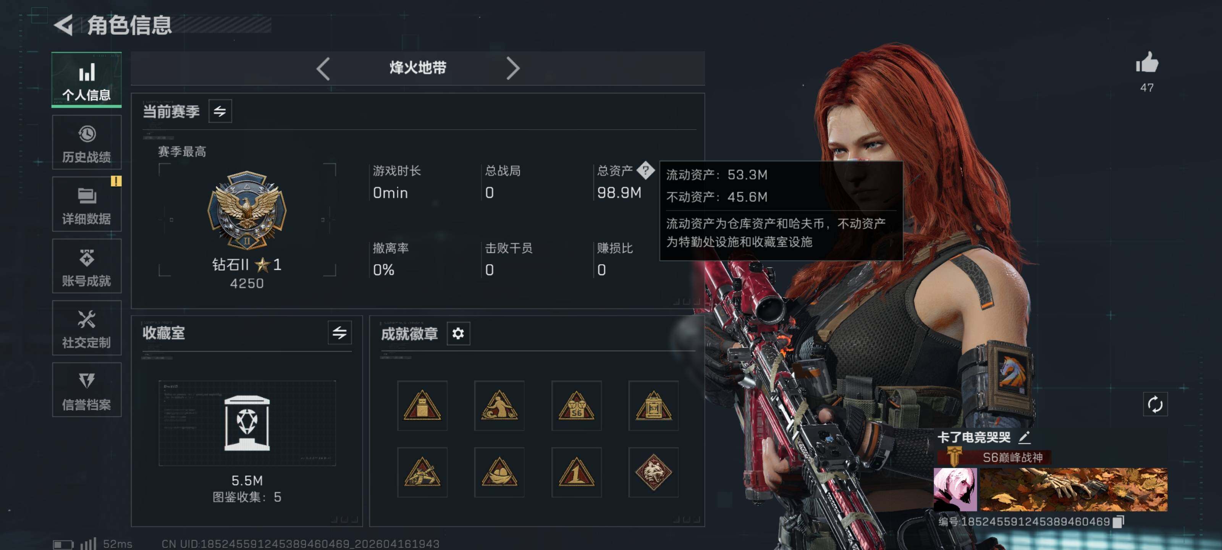The image size is (1222, 550).
Task: Open the 历史战绩 tab
Action: point(86,142)
